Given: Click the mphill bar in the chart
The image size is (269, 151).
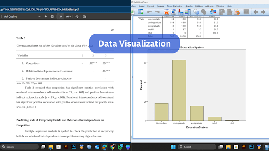Looking at the screenshot, I should click(214, 119).
